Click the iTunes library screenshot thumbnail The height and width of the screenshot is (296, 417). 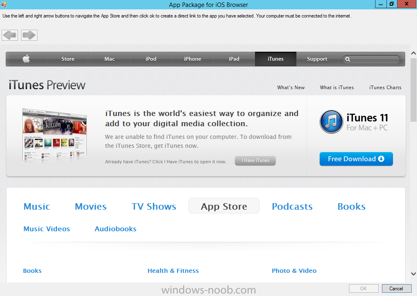point(55,135)
